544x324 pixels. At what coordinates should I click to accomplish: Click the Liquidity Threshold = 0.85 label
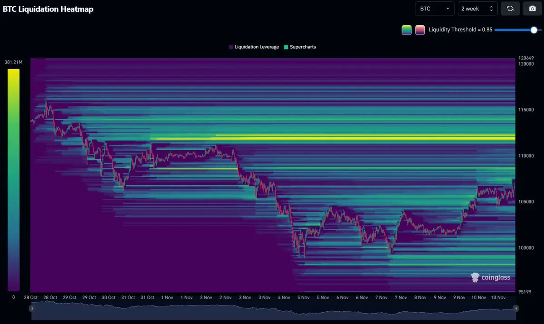click(x=461, y=30)
